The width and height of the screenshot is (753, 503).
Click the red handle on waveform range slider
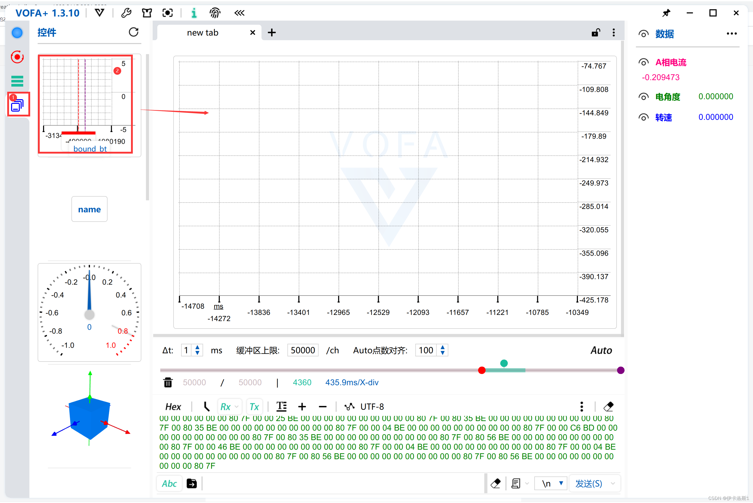pyautogui.click(x=481, y=370)
